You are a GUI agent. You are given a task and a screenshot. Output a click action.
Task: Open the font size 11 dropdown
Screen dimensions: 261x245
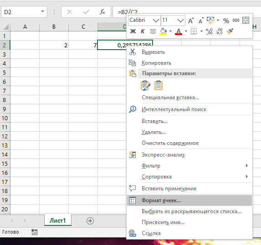coord(180,20)
